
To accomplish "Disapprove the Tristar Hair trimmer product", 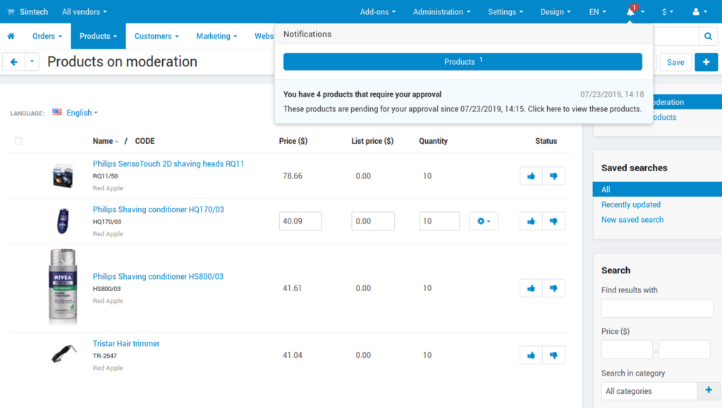I will point(553,355).
